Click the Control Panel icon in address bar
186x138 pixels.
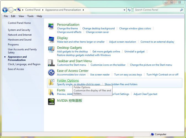coord(19,10)
